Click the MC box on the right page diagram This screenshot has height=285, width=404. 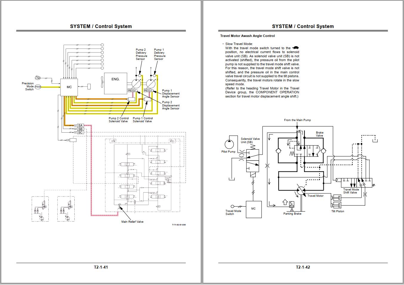tap(253, 209)
